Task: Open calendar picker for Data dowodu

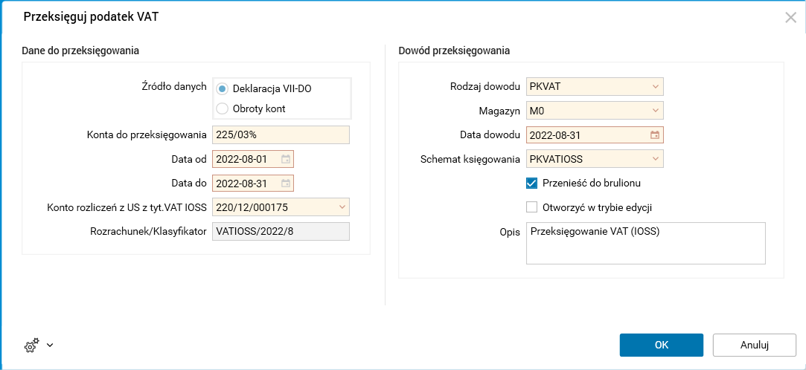Action: tap(655, 135)
